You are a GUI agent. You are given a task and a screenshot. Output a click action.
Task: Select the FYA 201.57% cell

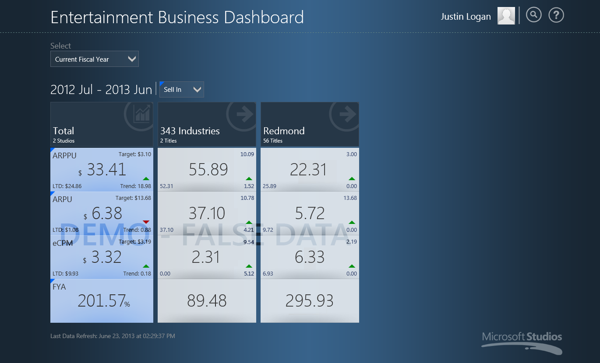tap(102, 301)
